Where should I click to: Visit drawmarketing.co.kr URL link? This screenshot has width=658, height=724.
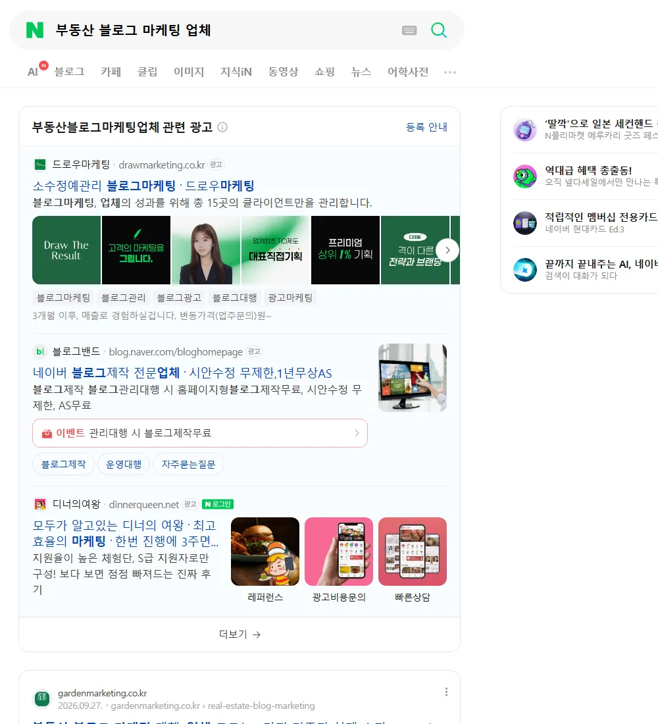pyautogui.click(x=162, y=165)
